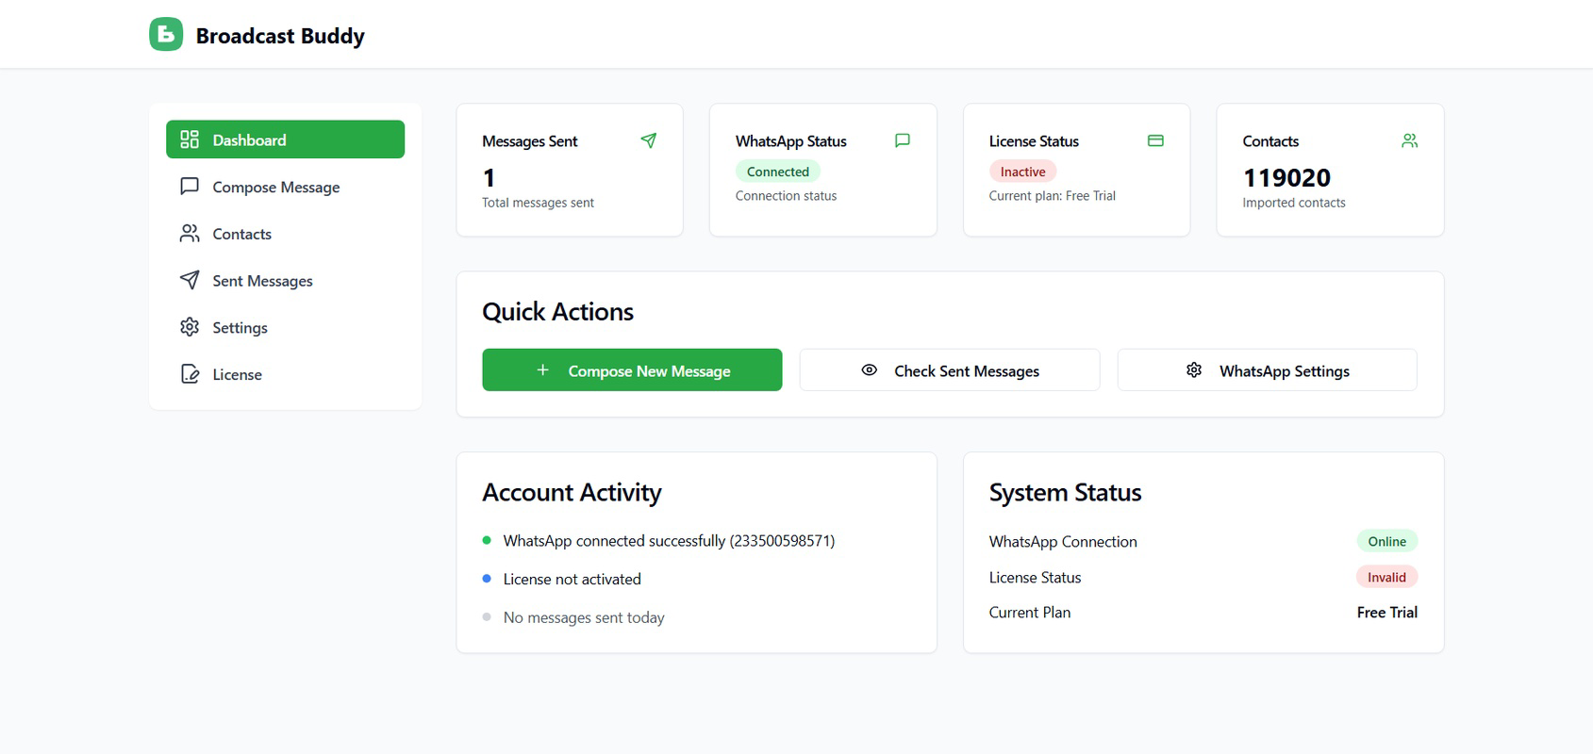Click the chat icon on WhatsApp Status card
Viewport: 1593px width, 754px height.
(x=903, y=140)
